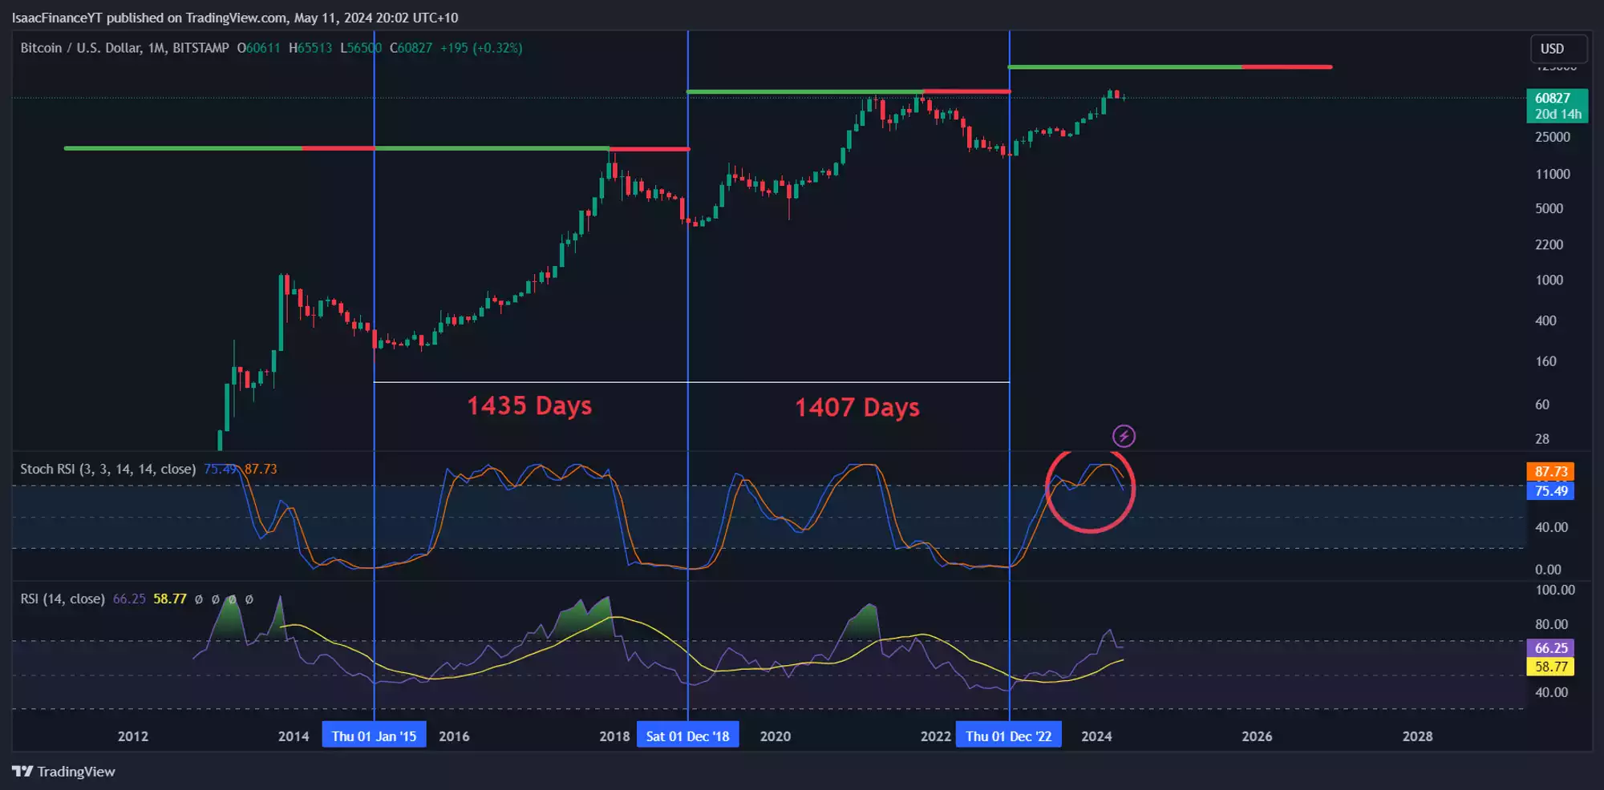Image resolution: width=1604 pixels, height=790 pixels.
Task: Click the 25000 level on price axis
Action: [1552, 137]
